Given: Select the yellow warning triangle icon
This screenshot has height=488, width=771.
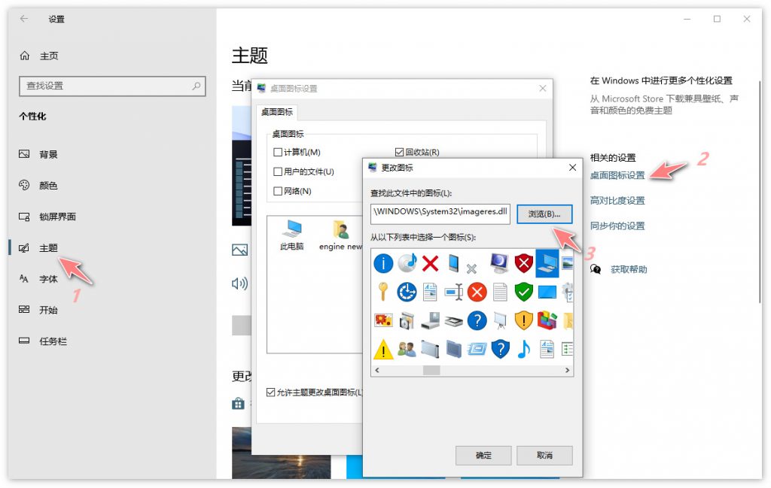Looking at the screenshot, I should pos(384,349).
